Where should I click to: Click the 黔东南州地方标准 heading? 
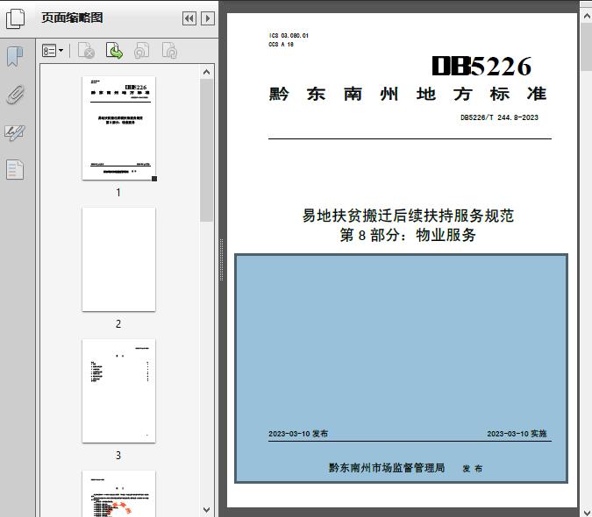click(x=408, y=94)
